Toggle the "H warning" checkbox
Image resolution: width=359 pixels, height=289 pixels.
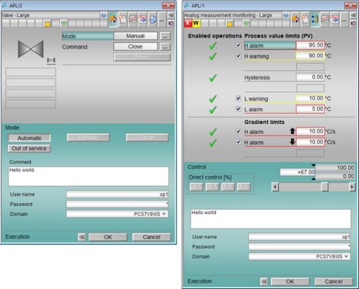tap(238, 56)
